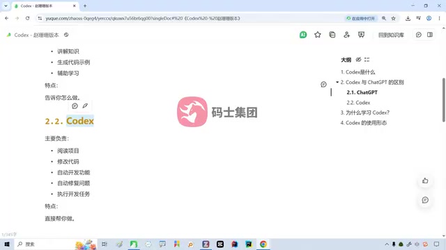Go to outline item 3. 为什么学习 Codex?
The width and height of the screenshot is (446, 250).
365,112
